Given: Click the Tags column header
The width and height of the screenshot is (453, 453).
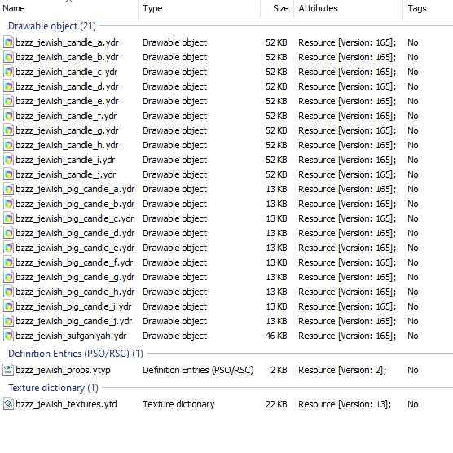Looking at the screenshot, I should pyautogui.click(x=428, y=9).
